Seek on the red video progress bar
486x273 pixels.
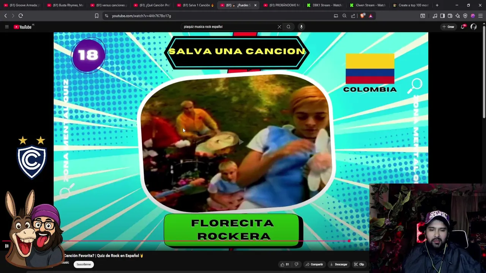tap(185, 241)
